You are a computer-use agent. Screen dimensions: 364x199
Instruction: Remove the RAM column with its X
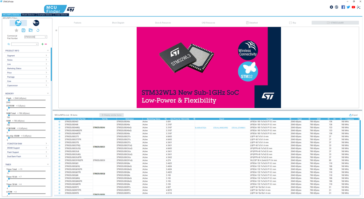[328, 119]
